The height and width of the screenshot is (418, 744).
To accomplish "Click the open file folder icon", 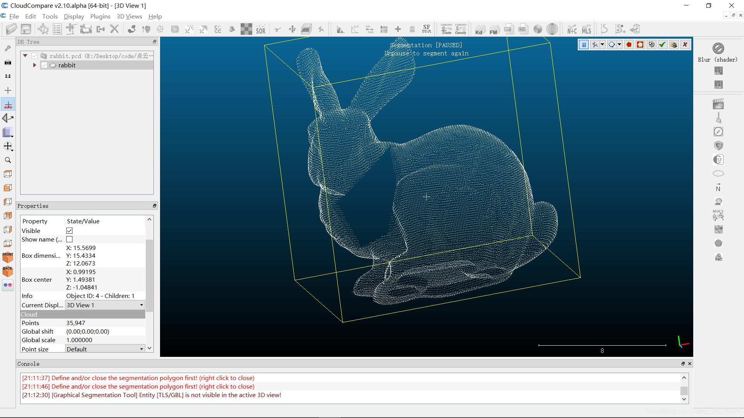I will (11, 29).
